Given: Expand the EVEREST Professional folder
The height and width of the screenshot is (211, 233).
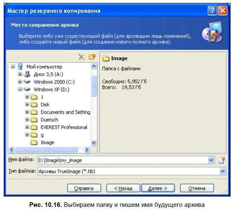Looking at the screenshot, I should (x=27, y=127).
